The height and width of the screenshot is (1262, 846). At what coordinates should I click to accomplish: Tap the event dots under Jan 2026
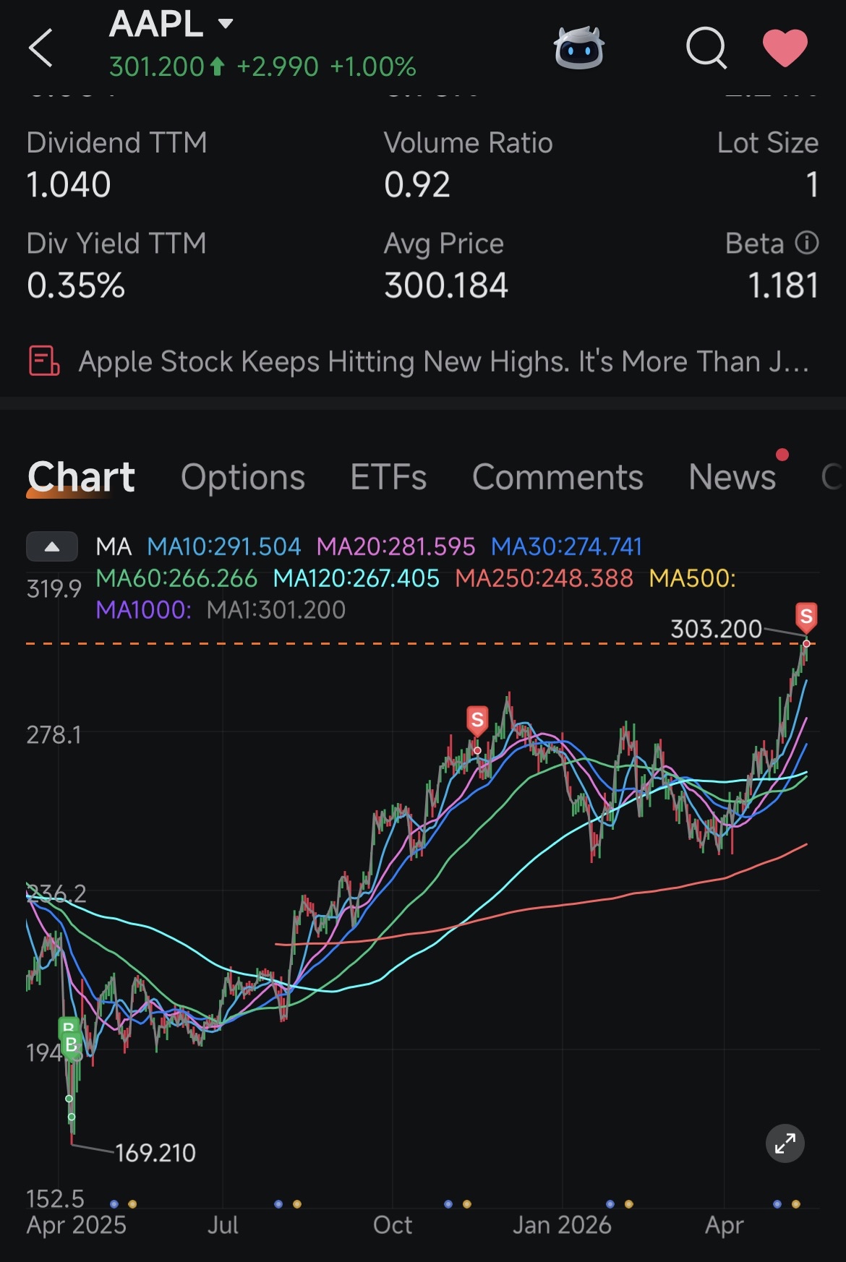(620, 1204)
